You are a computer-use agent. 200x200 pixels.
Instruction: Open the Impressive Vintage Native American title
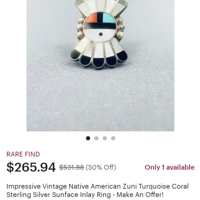[x=98, y=191]
